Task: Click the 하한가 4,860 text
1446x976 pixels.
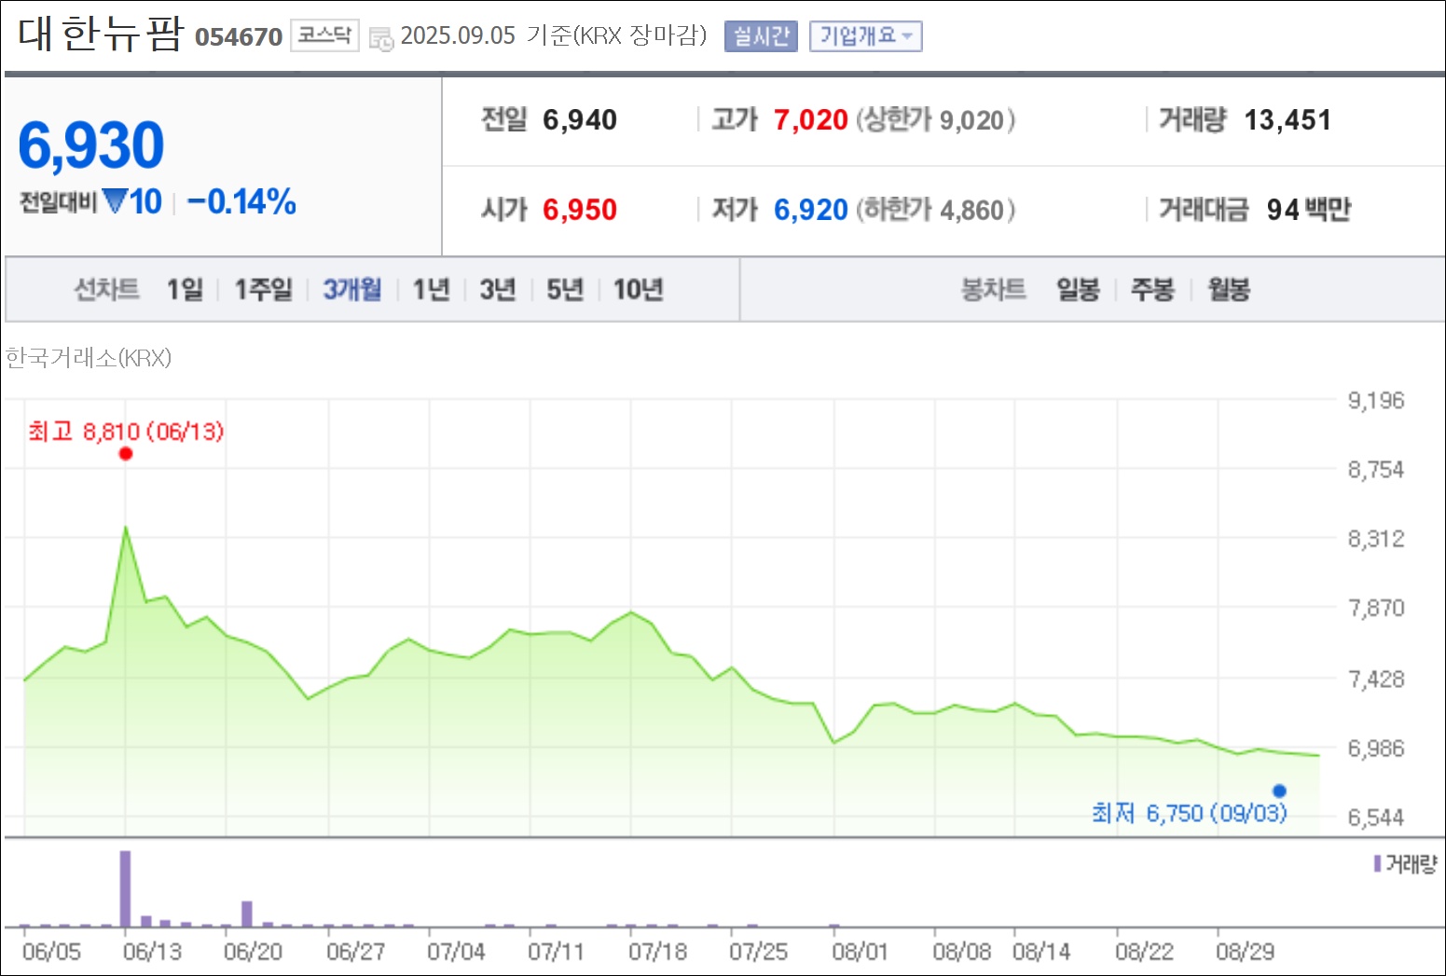Action: tap(936, 210)
